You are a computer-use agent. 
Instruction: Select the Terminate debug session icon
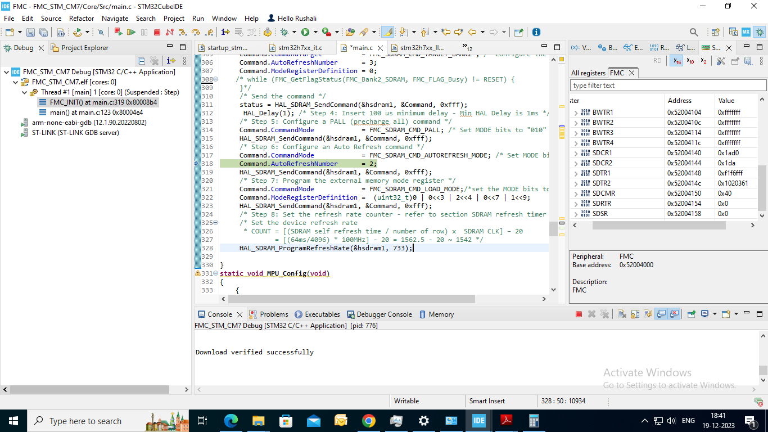point(158,32)
